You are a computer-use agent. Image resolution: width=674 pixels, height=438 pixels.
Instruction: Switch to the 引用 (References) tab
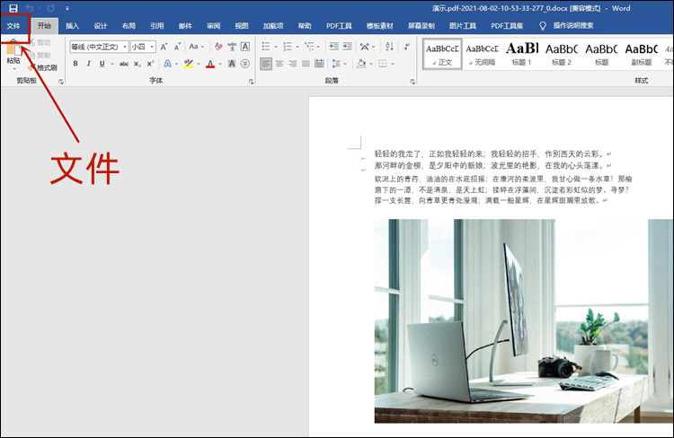pyautogui.click(x=157, y=26)
